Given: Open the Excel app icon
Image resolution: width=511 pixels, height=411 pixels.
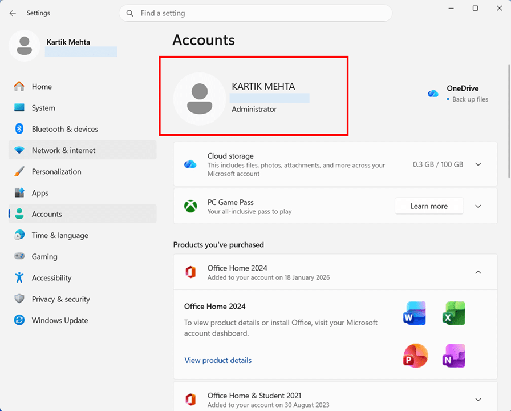Looking at the screenshot, I should (454, 313).
